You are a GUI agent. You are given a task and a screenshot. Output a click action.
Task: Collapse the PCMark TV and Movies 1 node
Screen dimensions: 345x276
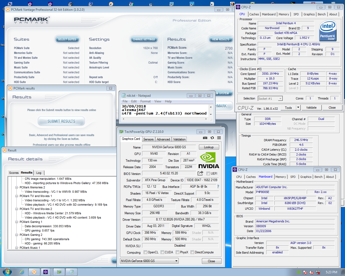click(x=17, y=196)
